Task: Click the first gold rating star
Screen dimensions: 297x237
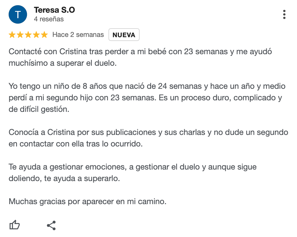Action: (x=12, y=35)
